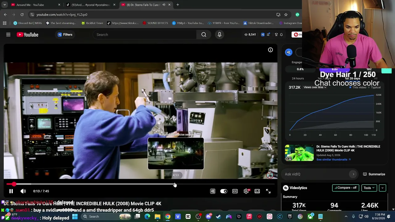Open Epic Games Launcher from the taskbar
Viewport: 395px width, 222px height.
click(290, 216)
